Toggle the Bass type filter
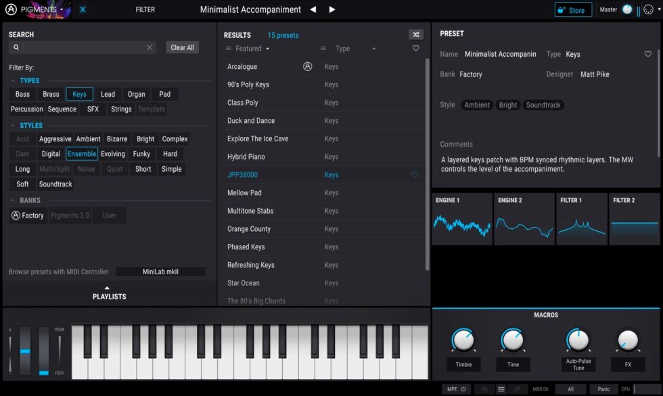The image size is (663, 396). pos(22,94)
